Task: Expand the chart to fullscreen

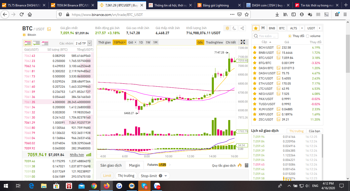Action: pos(243,42)
